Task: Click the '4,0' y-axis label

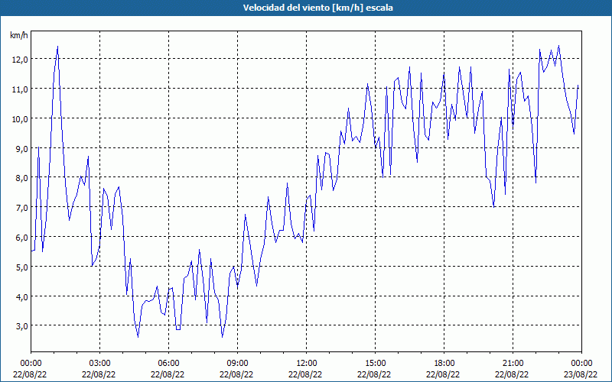Action: click(x=21, y=296)
